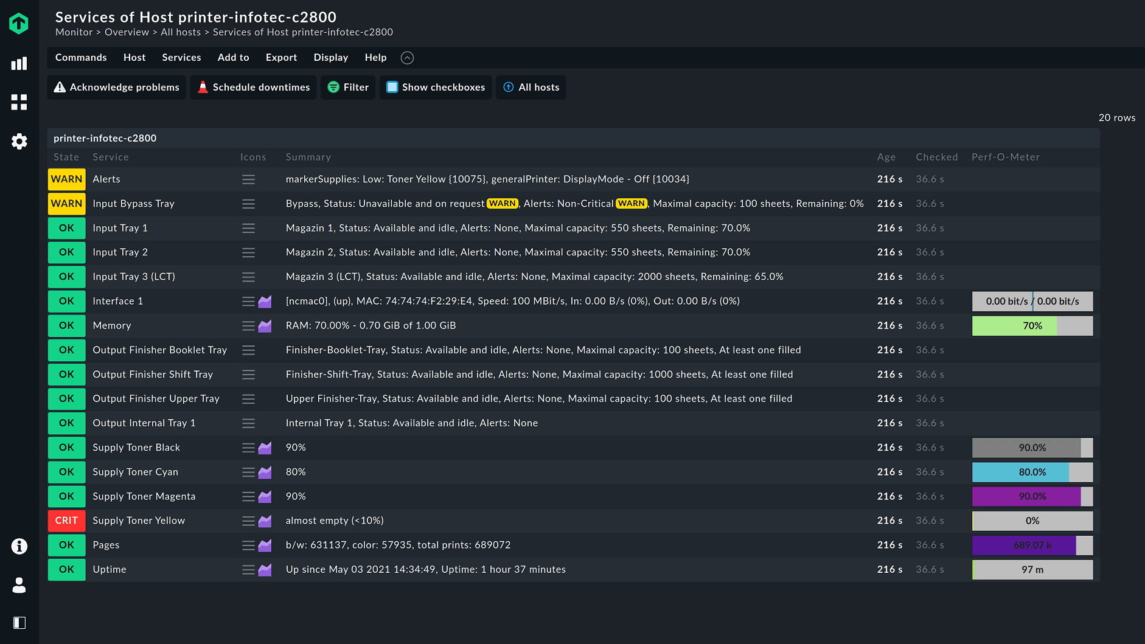Click the user profile icon in sidebar
This screenshot has height=644, width=1145.
19,585
